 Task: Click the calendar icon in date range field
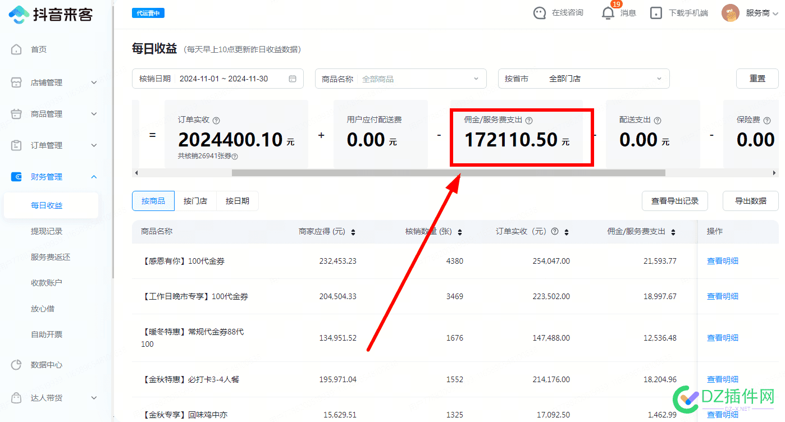point(293,79)
